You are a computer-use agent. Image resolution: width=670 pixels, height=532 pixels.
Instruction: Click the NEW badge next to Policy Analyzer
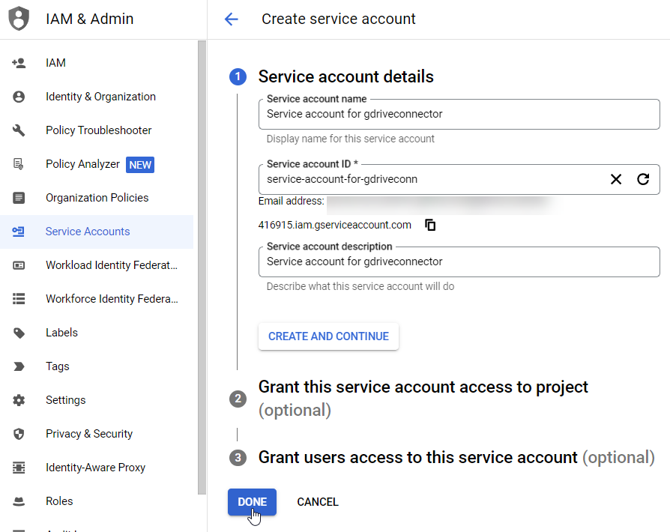(139, 165)
